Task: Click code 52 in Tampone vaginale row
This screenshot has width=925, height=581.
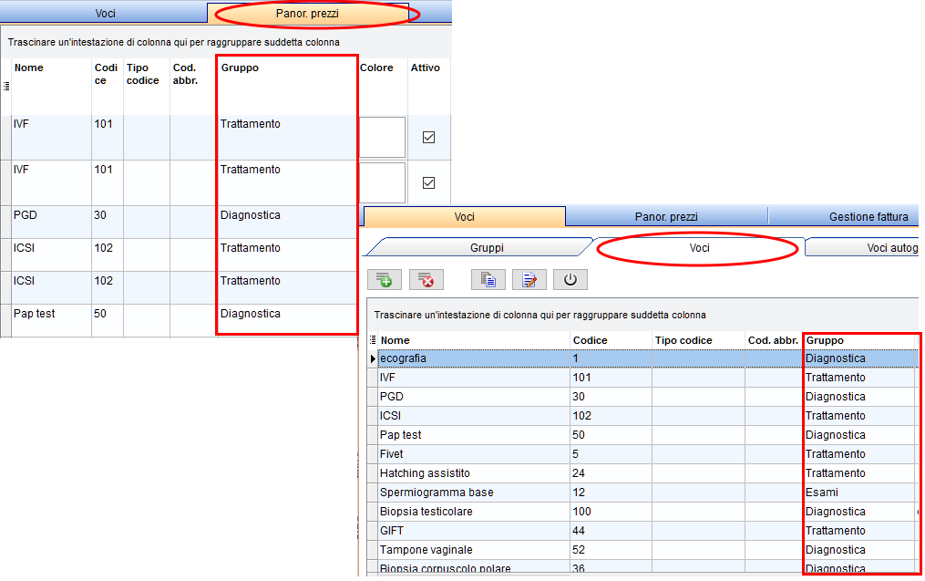Action: click(611, 550)
